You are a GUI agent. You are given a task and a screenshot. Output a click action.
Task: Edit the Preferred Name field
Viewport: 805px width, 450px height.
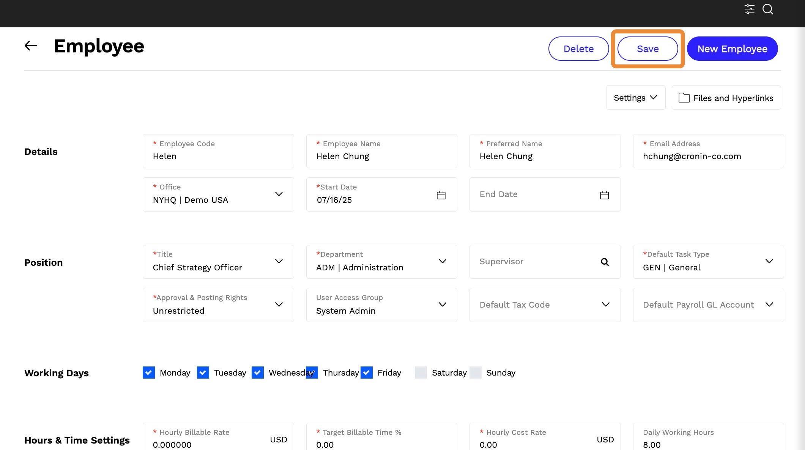pyautogui.click(x=545, y=151)
